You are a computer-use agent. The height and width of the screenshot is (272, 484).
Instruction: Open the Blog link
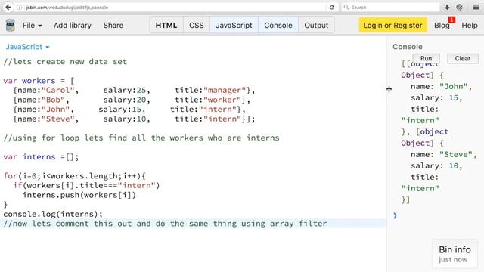click(442, 26)
